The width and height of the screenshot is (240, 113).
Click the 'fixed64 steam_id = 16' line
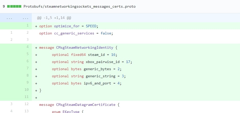tap(84, 55)
